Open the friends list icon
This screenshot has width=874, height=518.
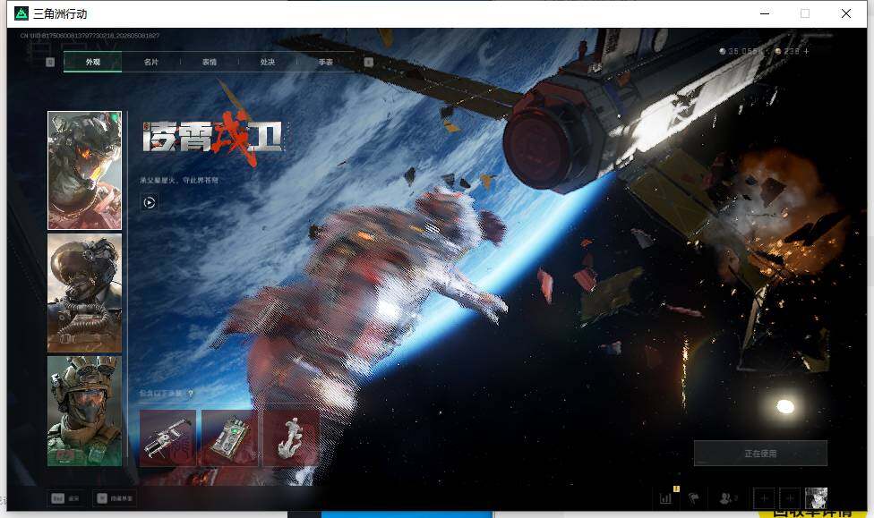pos(727,498)
